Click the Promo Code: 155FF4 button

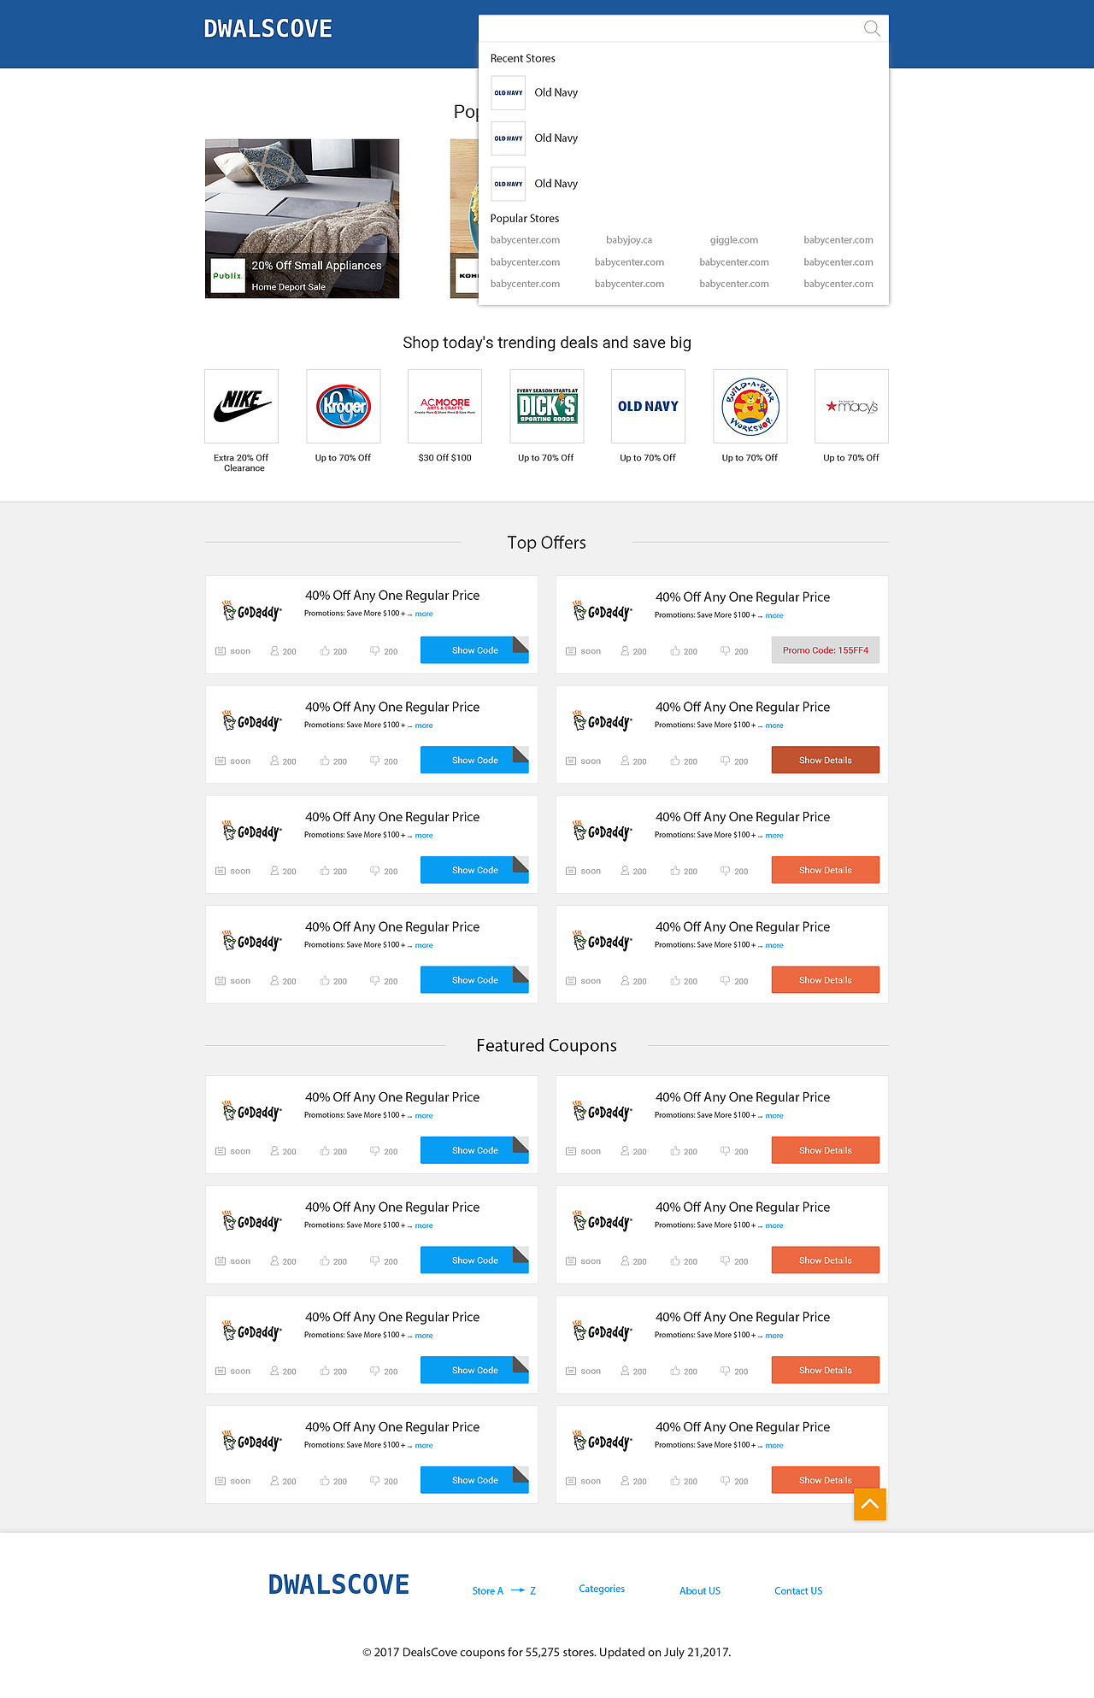(x=825, y=650)
